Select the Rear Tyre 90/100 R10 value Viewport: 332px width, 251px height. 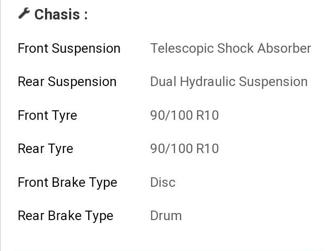coord(184,148)
